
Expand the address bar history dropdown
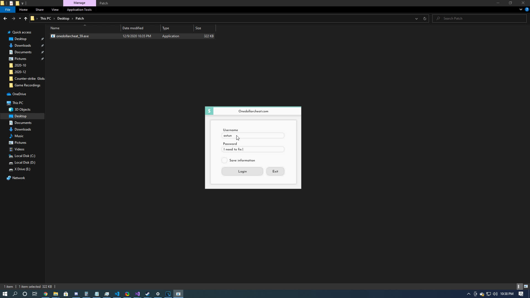pyautogui.click(x=416, y=18)
